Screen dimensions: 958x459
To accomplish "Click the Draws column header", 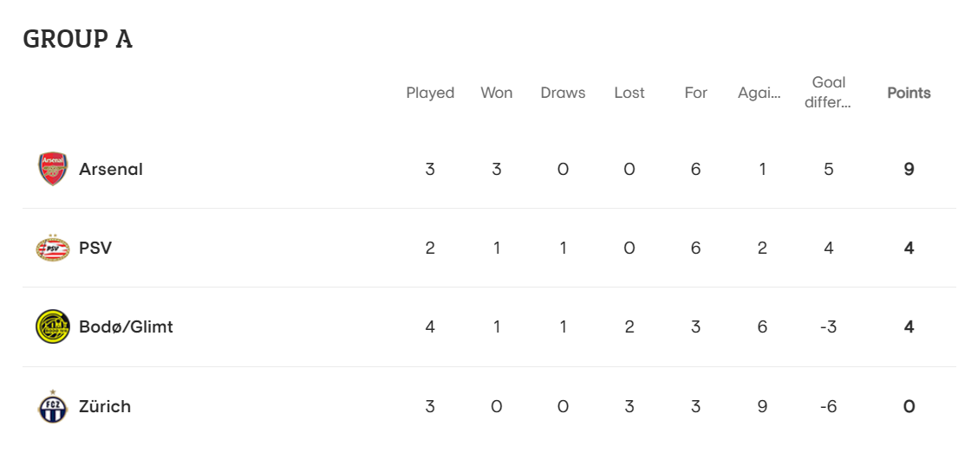I will pos(563,93).
